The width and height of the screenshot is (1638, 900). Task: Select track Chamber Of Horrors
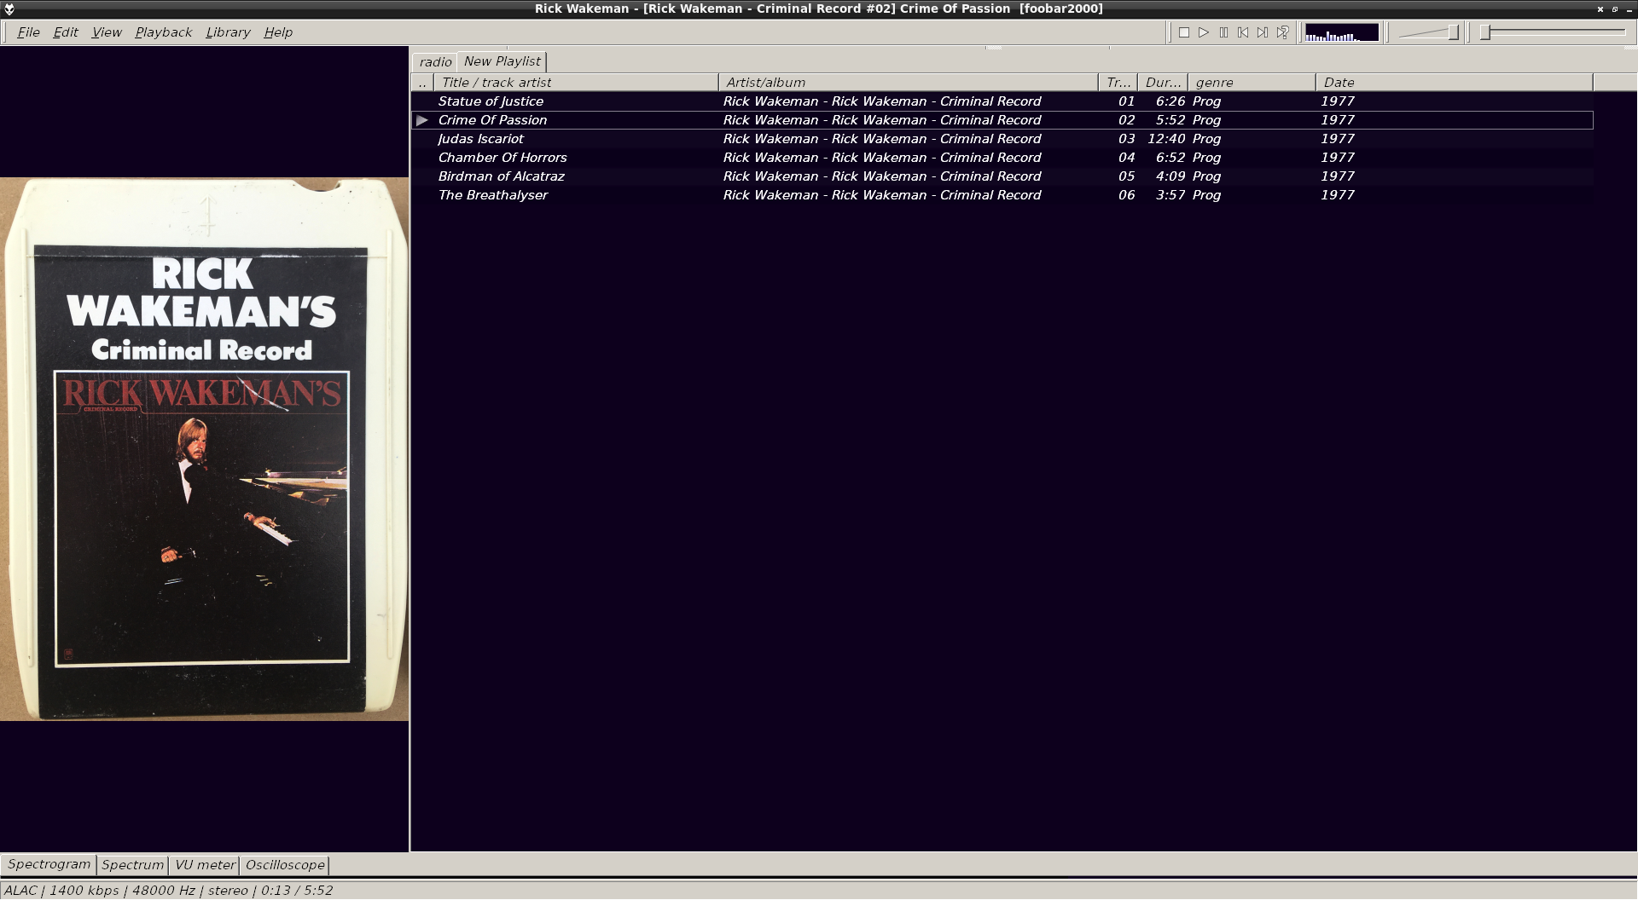(x=1002, y=158)
